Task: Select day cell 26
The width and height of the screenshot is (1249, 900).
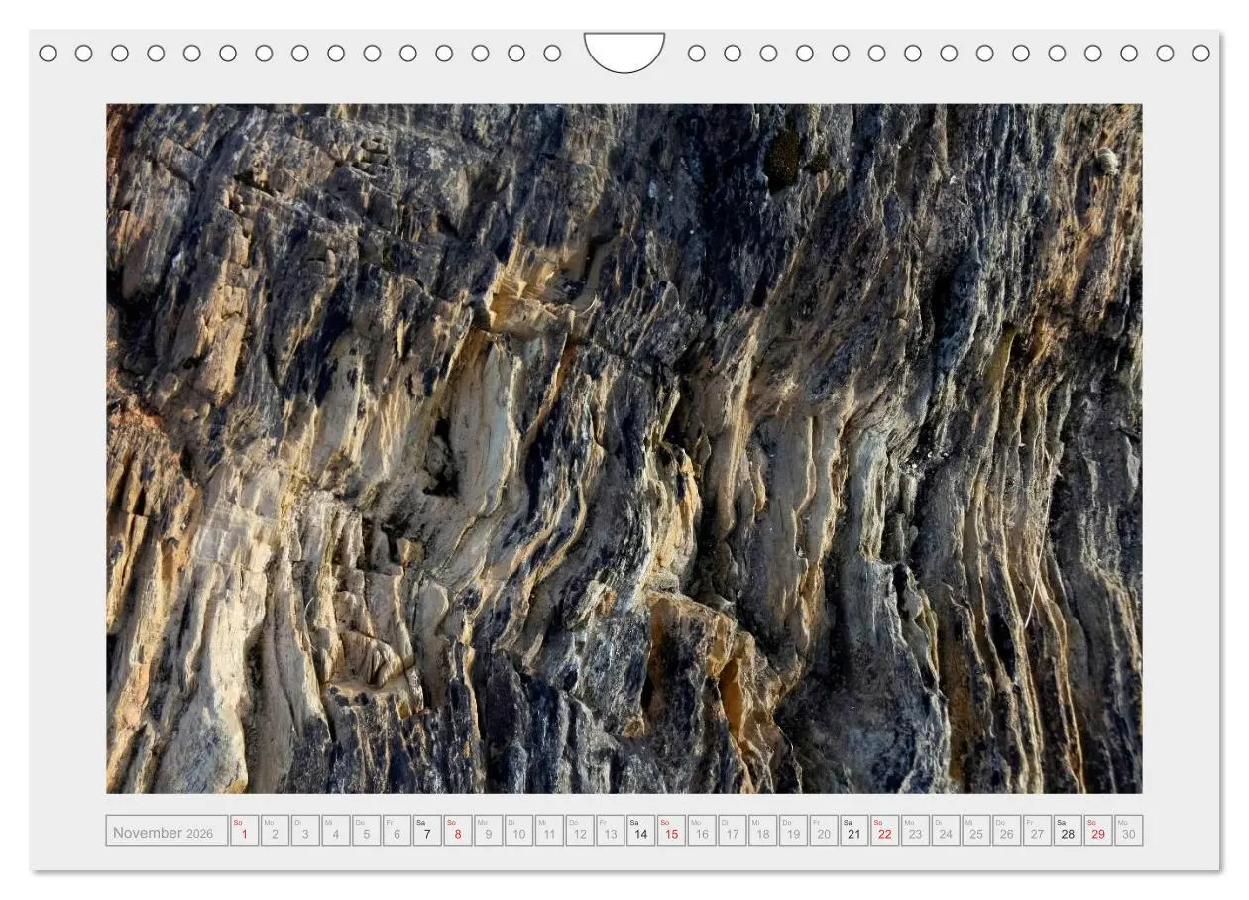Action: [1008, 831]
